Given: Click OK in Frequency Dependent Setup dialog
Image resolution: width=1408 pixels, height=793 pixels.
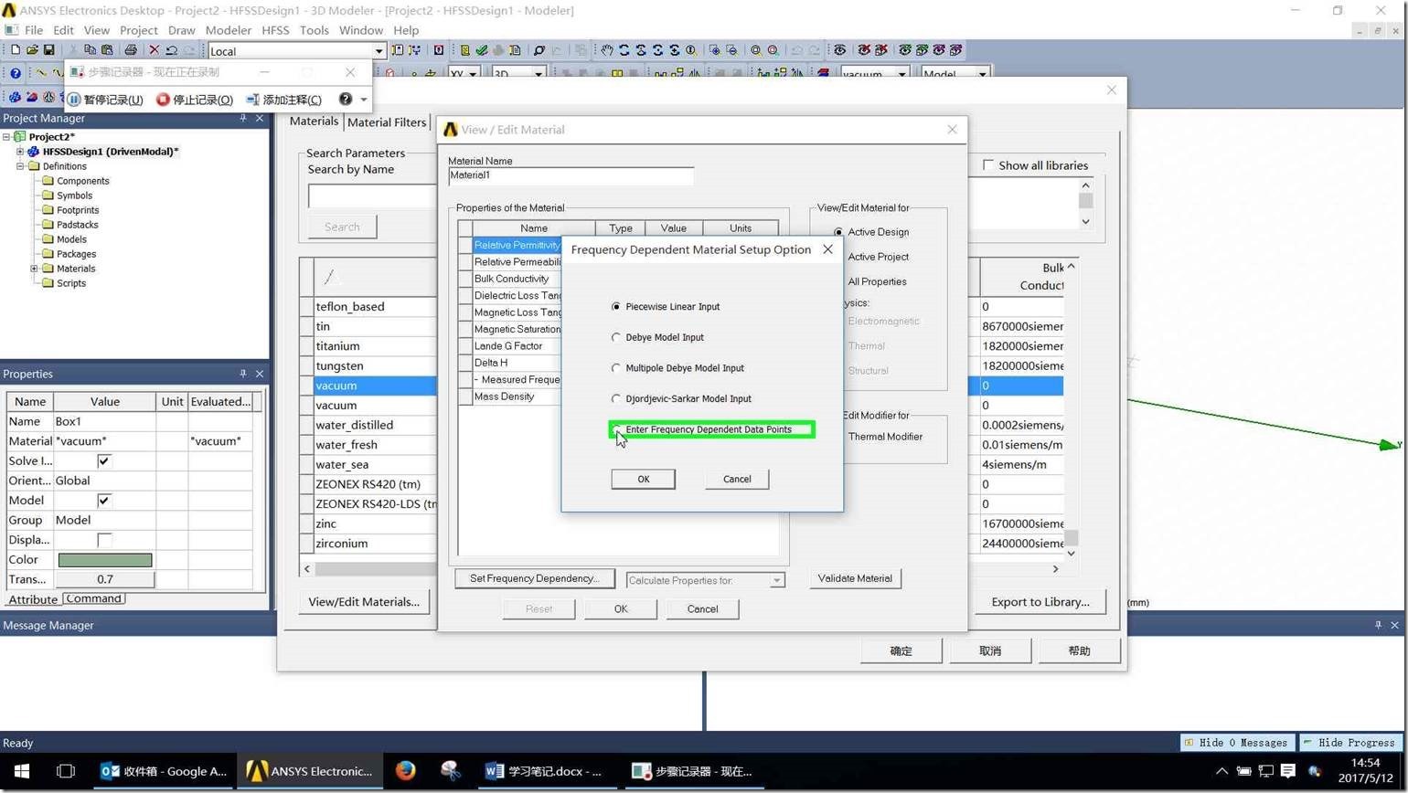Looking at the screenshot, I should [x=643, y=479].
